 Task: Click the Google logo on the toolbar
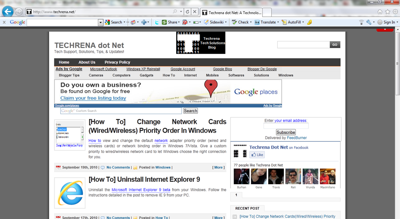[17, 22]
